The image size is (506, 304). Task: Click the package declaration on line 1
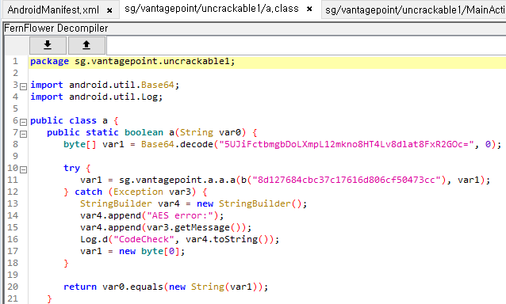point(132,61)
